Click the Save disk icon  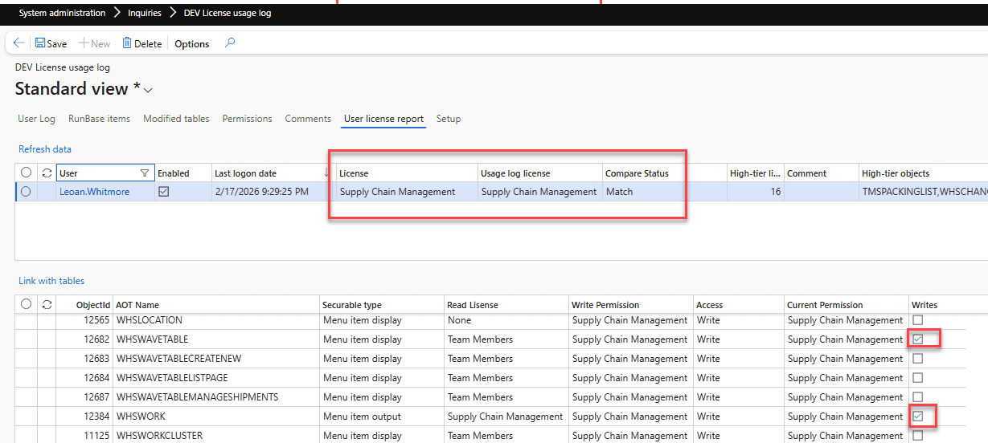(40, 43)
